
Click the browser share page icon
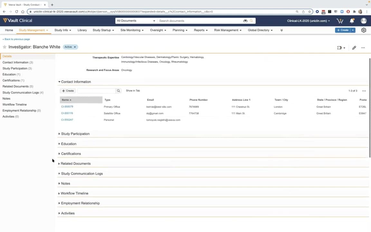tap(303, 11)
